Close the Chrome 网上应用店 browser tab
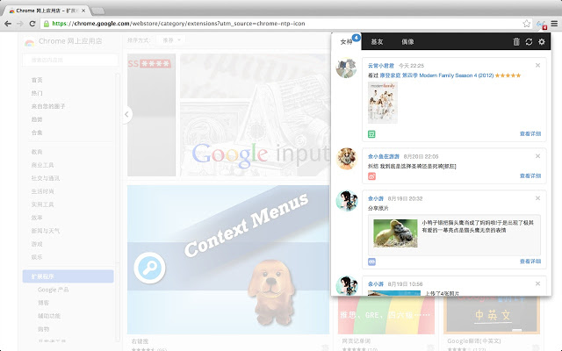This screenshot has width=562, height=351. pyautogui.click(x=83, y=11)
